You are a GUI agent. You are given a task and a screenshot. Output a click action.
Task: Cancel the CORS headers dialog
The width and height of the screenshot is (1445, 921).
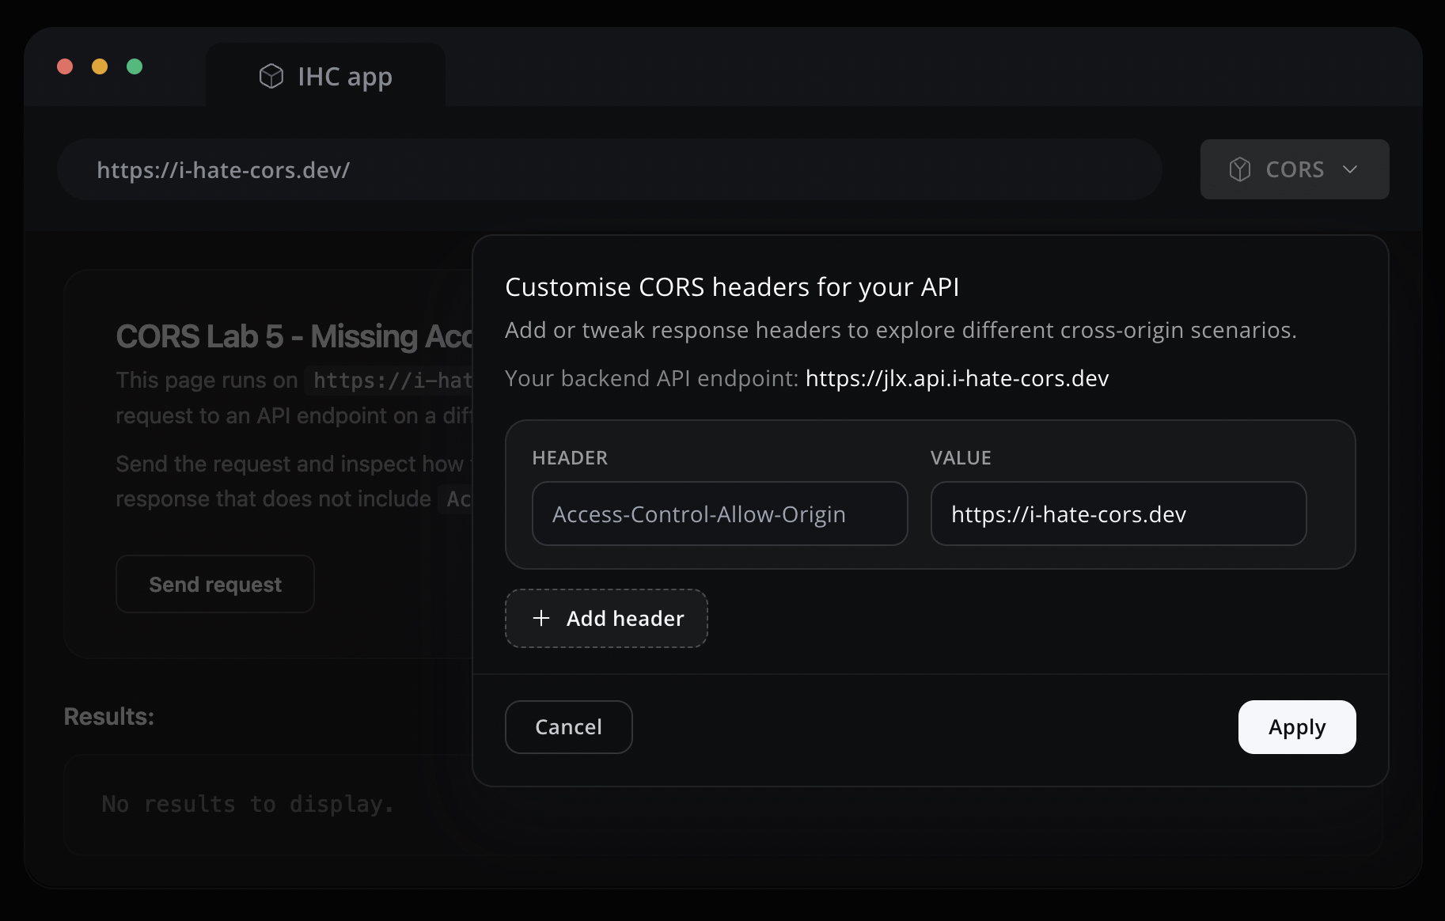click(568, 726)
